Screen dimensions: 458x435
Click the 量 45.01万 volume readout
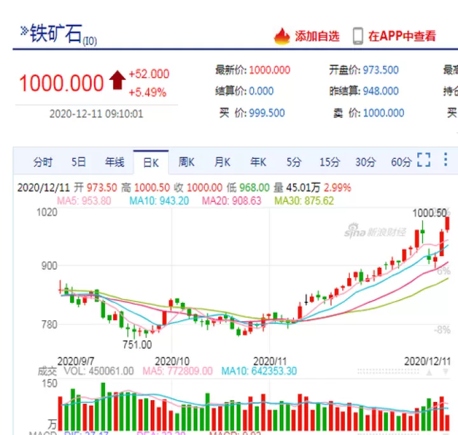click(x=297, y=188)
